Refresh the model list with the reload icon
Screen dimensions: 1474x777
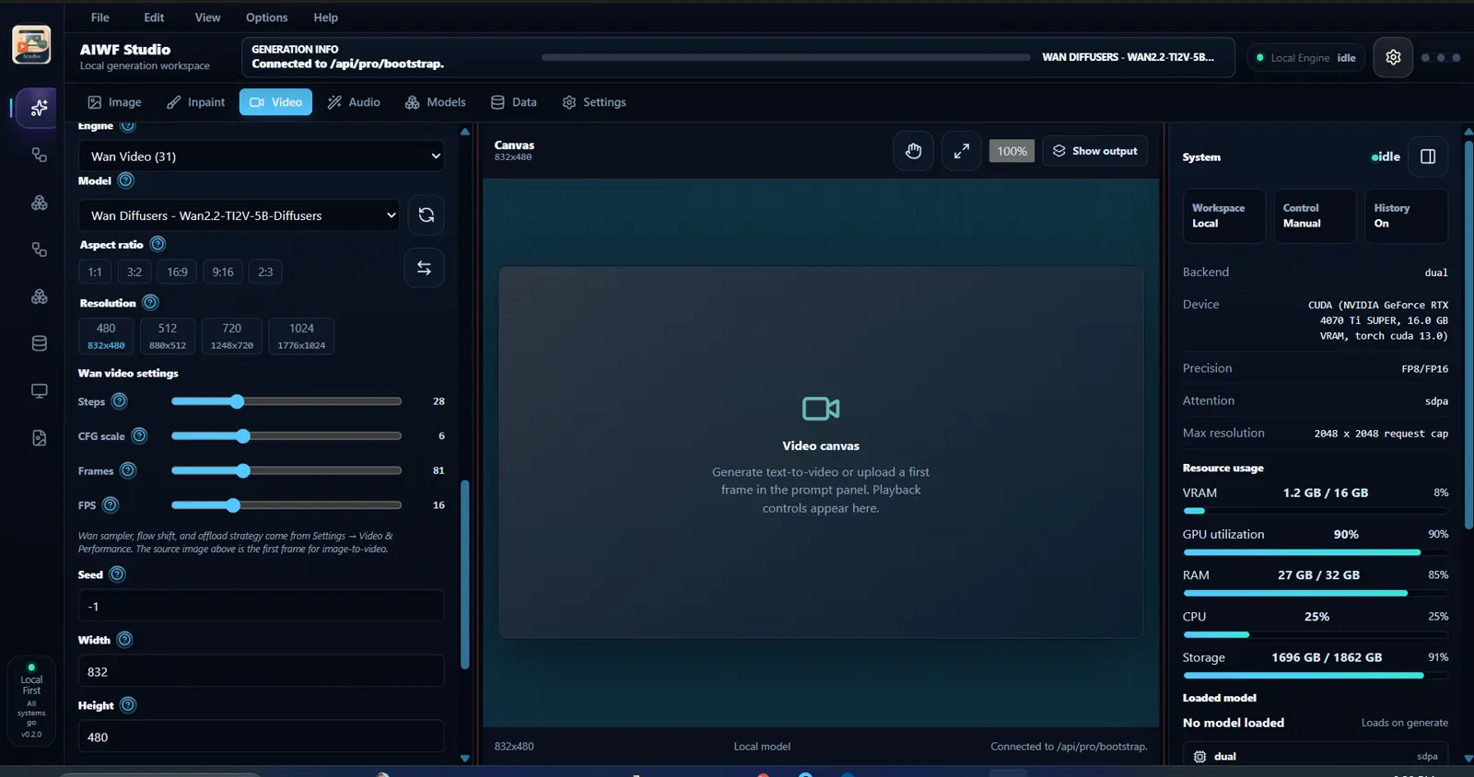(x=426, y=215)
